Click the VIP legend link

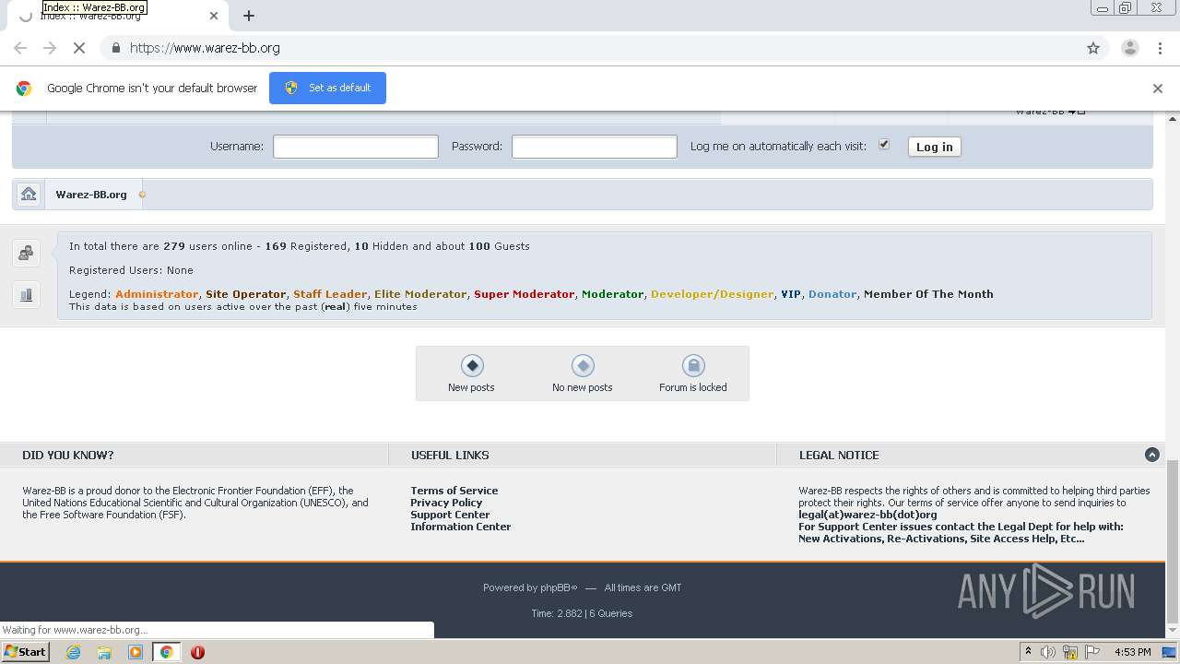click(791, 294)
